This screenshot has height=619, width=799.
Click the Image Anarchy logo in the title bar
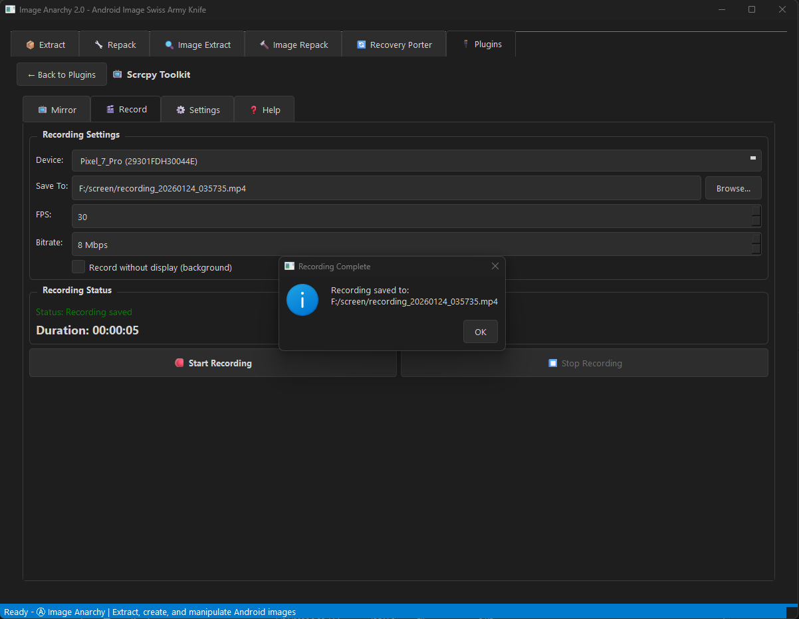coord(9,9)
